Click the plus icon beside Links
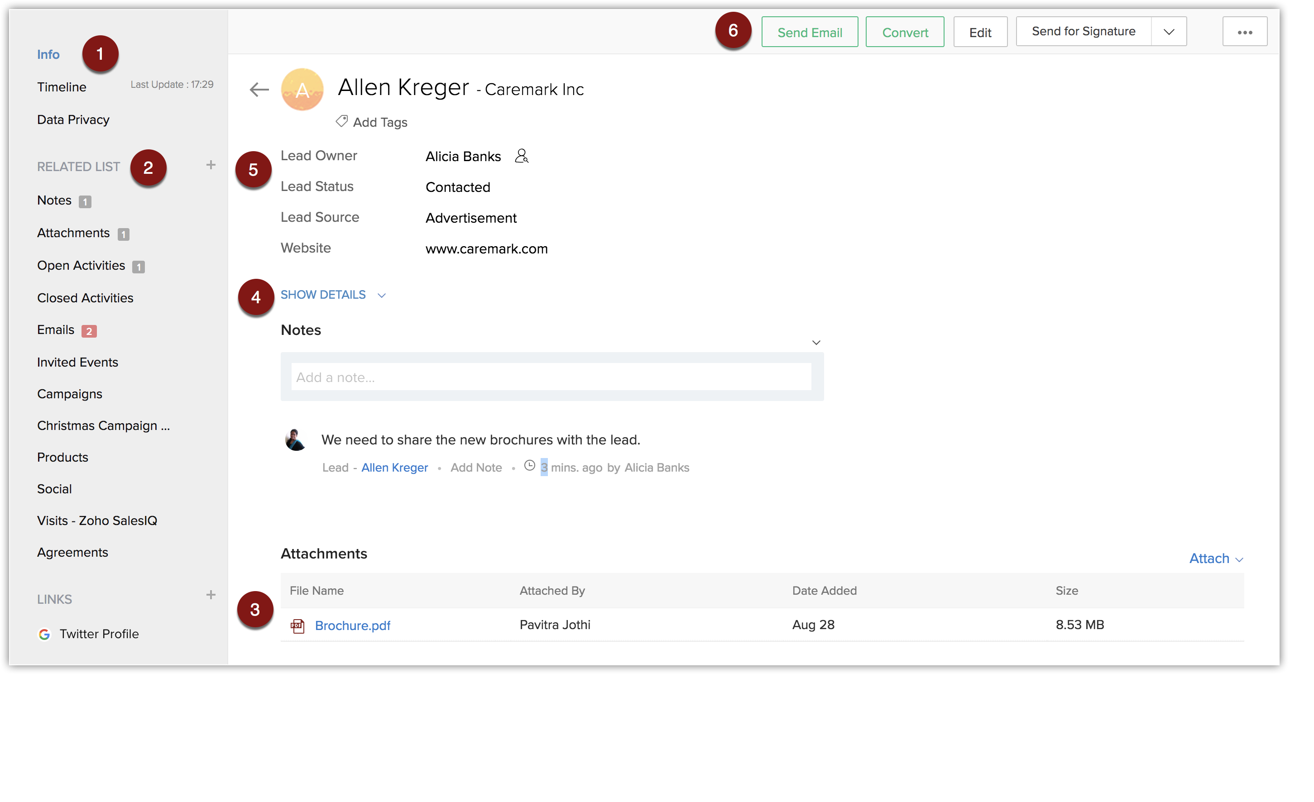 (x=211, y=595)
